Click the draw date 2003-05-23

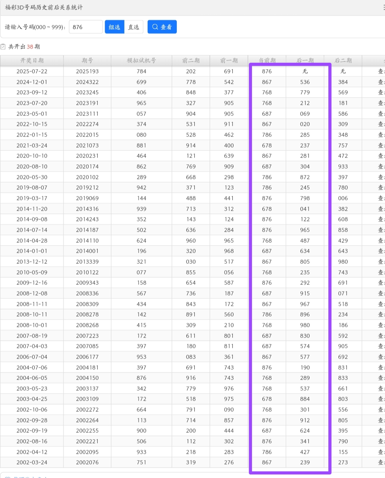click(32, 389)
